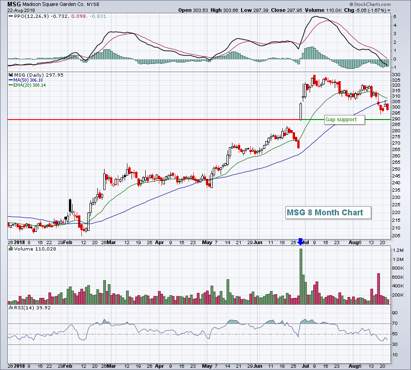The height and width of the screenshot is (370, 411).
Task: Click the bar icon beside Volume 110,028
Action: pyautogui.click(x=11, y=249)
